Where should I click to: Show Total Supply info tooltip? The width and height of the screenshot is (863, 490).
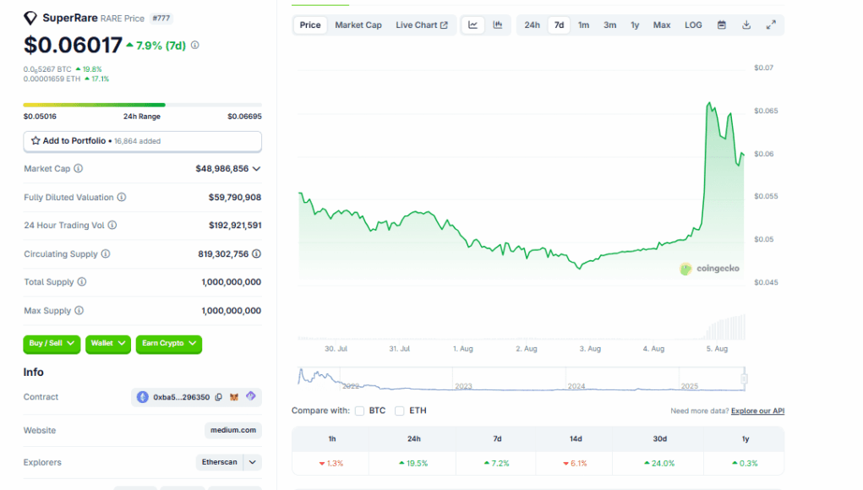(x=82, y=281)
